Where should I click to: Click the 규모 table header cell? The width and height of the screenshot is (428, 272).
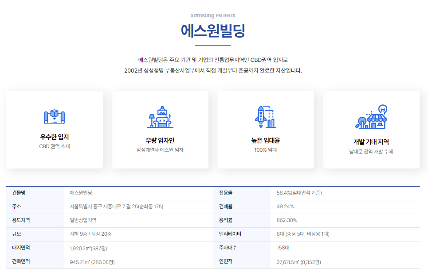click(35, 234)
